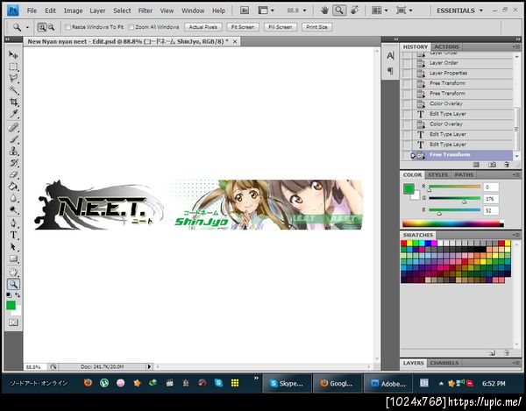Open ESSENTIALS workspace switcher
The width and height of the screenshot is (526, 411).
click(x=459, y=11)
